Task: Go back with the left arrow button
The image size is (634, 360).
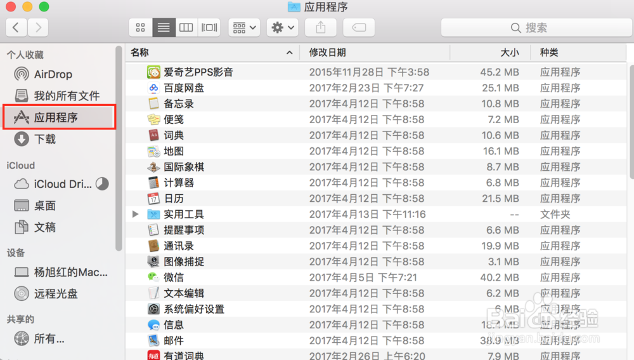Action: pyautogui.click(x=16, y=27)
